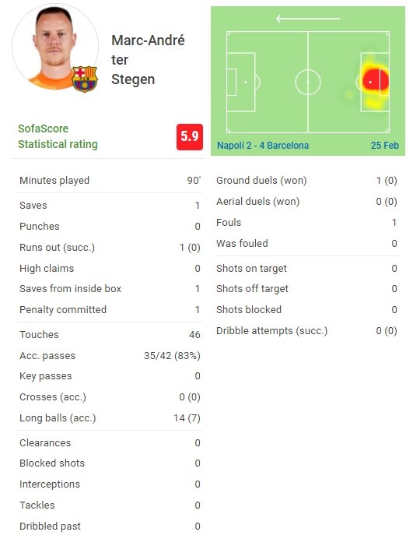
Task: Select the Minutes played row
Action: click(110, 181)
